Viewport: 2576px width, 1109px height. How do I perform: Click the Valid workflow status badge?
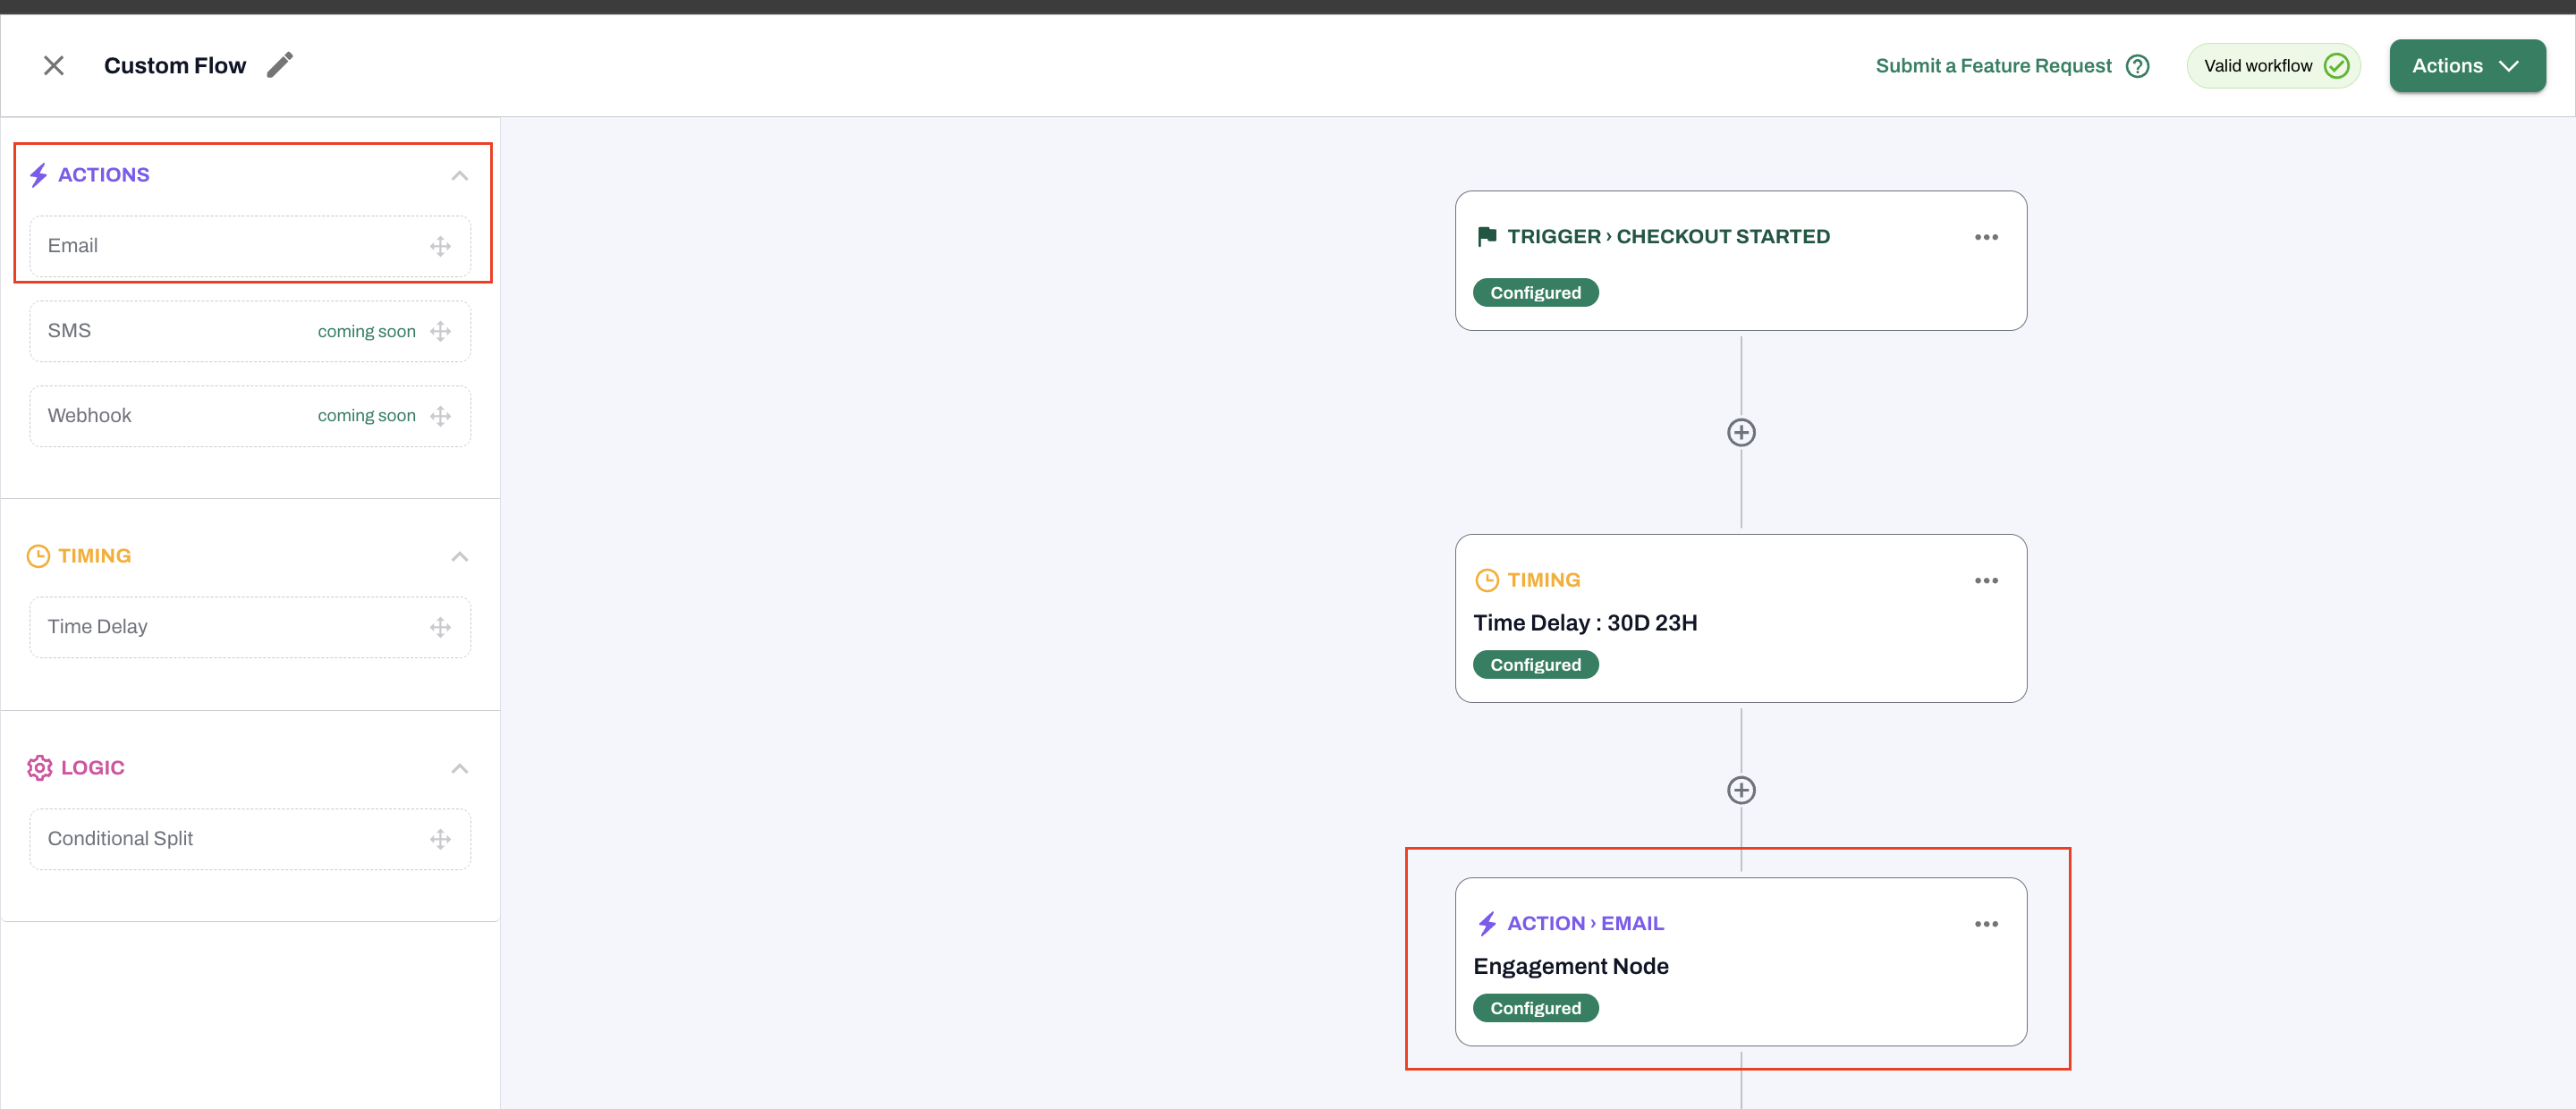(x=2273, y=66)
